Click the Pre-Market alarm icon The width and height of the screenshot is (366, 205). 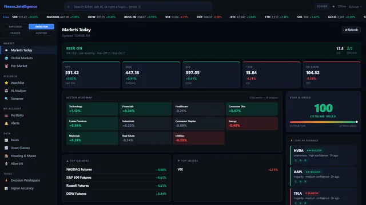(x=6, y=66)
